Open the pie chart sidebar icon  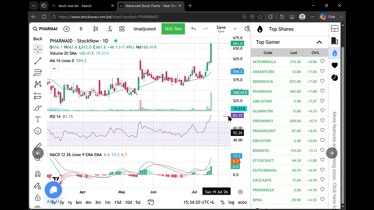click(335, 78)
